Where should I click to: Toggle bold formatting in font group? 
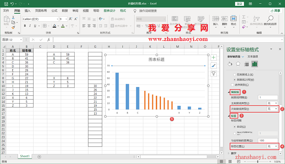click(x=25, y=26)
